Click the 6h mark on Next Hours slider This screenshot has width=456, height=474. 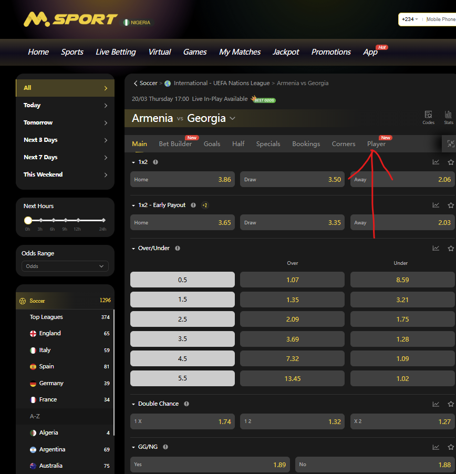coord(53,220)
